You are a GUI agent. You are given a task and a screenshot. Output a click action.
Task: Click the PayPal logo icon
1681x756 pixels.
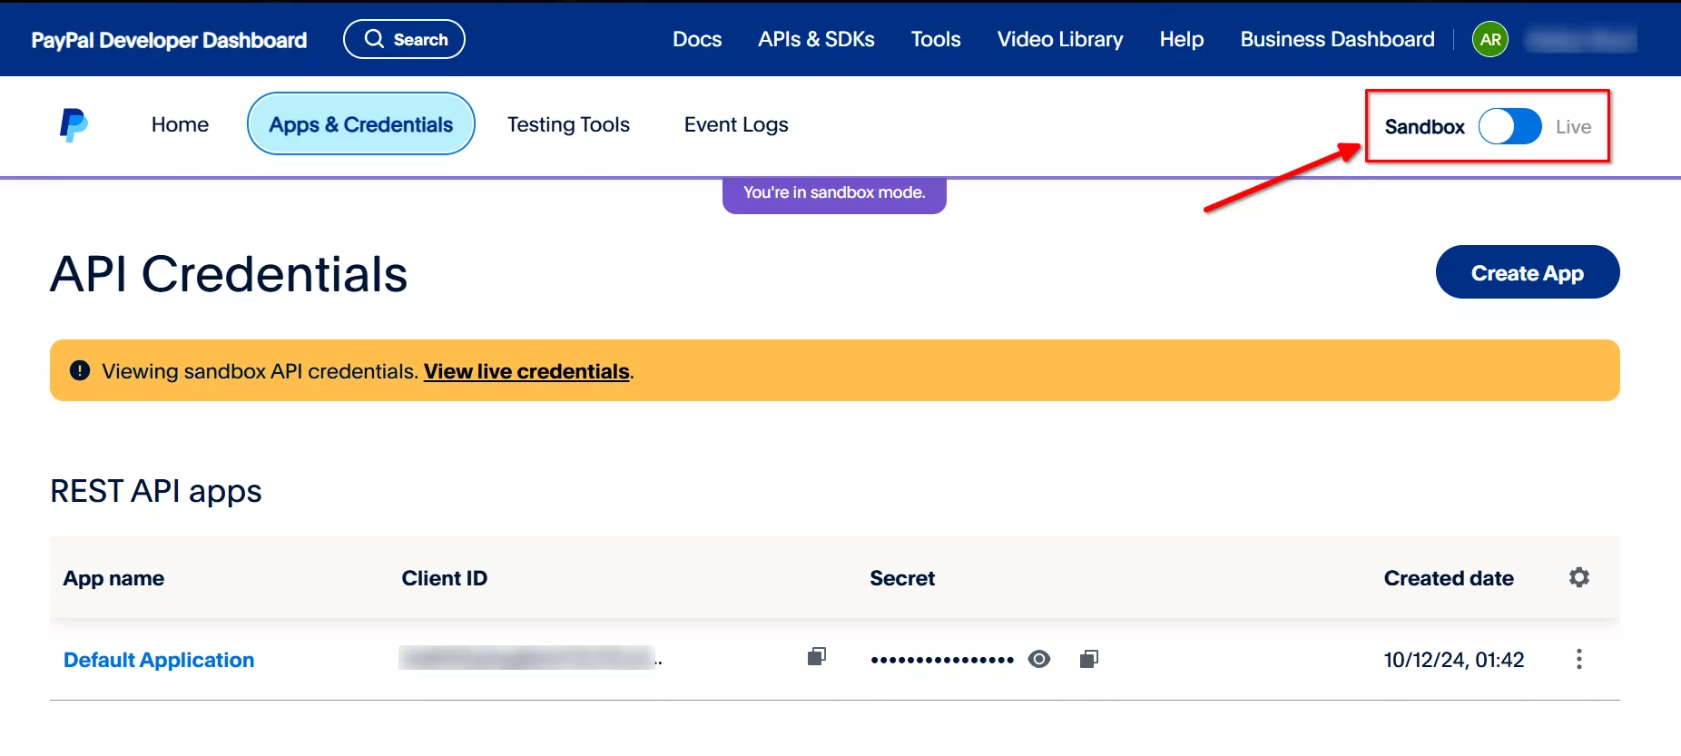pyautogui.click(x=74, y=125)
